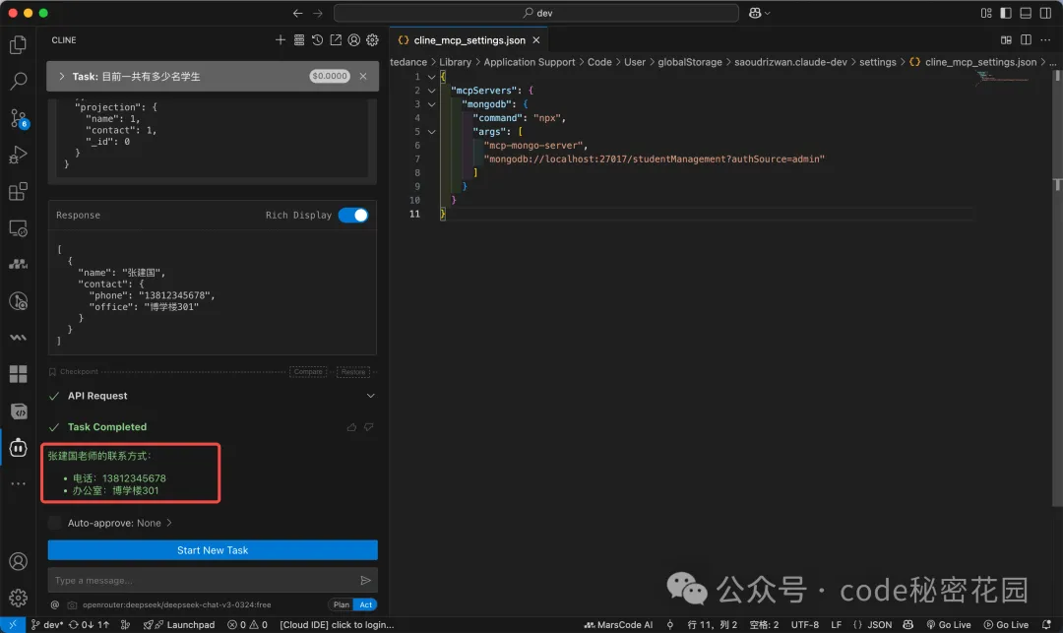This screenshot has height=633, width=1063.
Task: Open Cline task history icon
Action: coord(317,40)
